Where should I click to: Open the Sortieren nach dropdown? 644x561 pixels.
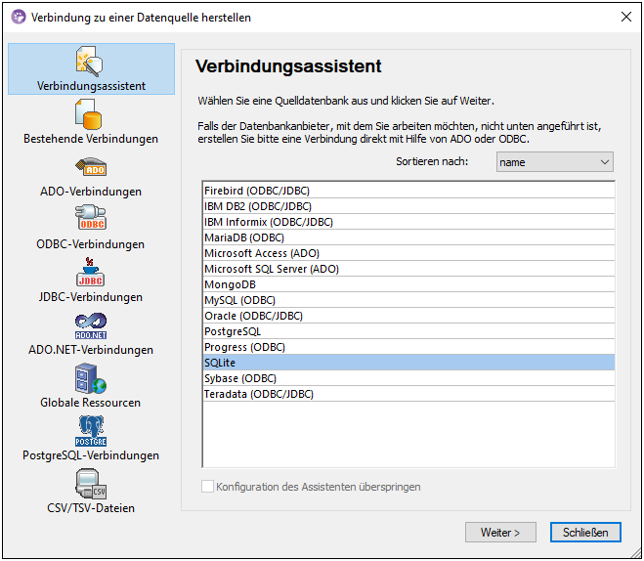point(554,162)
